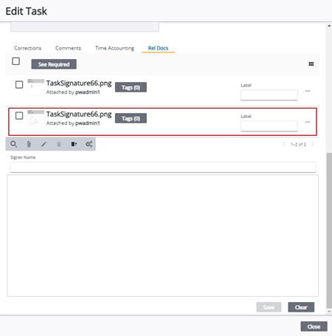Screen dimensions: 332x336
Task: Click the move-to-bin icon beside trash
Action: coord(74,144)
